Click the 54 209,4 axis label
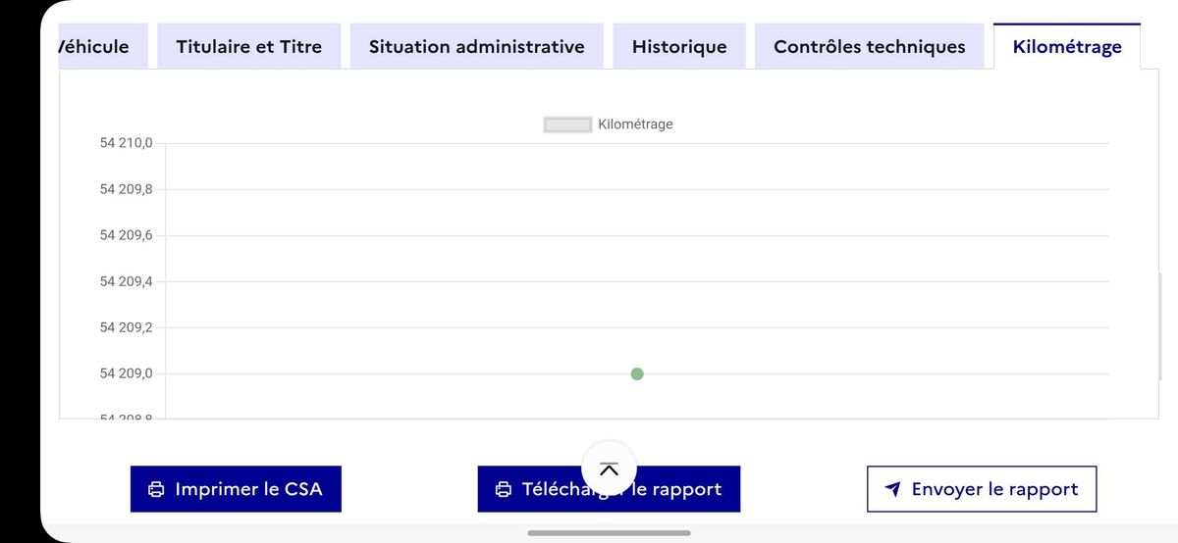1178x543 pixels. coord(127,281)
